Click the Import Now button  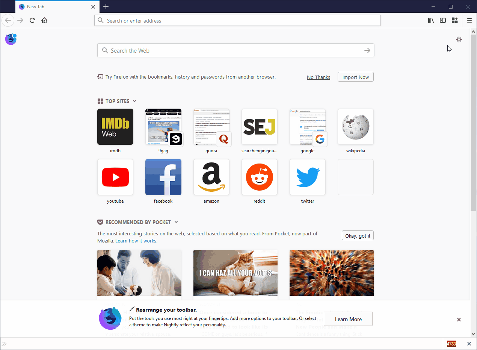click(x=355, y=77)
